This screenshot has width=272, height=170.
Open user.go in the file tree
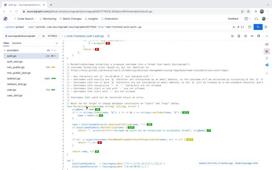click(x=12, y=90)
